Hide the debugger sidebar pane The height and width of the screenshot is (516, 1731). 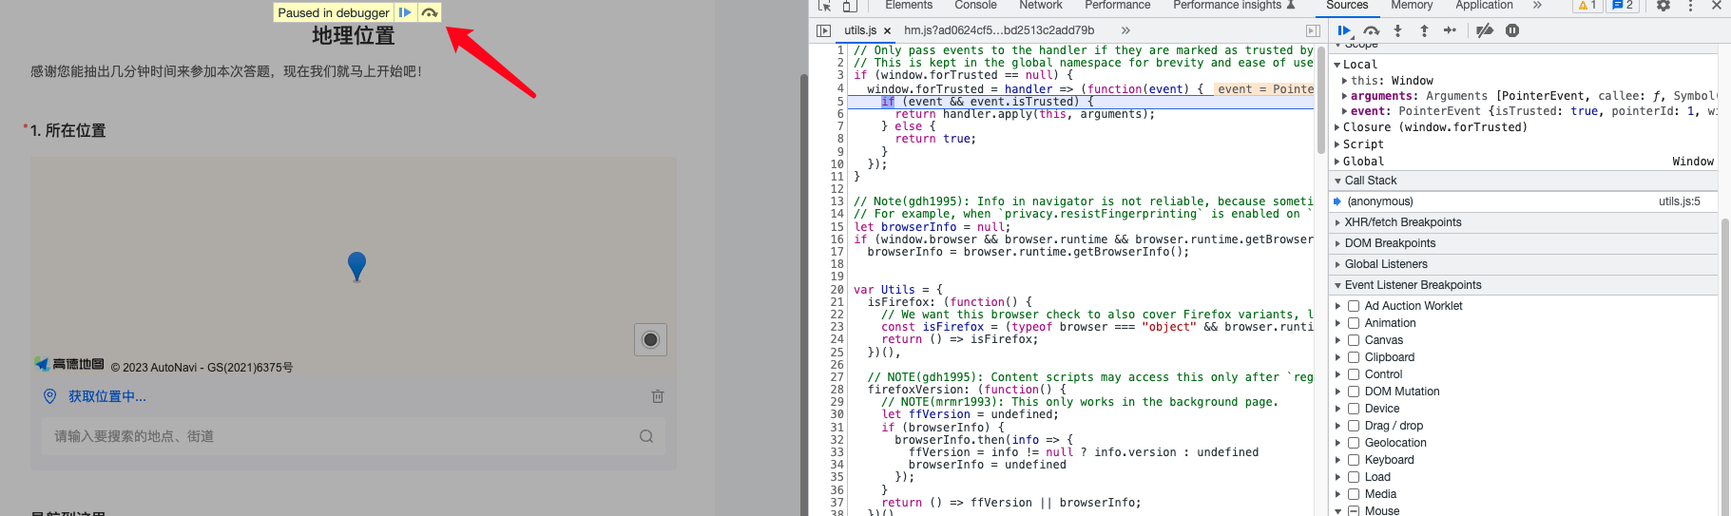[x=1313, y=30]
